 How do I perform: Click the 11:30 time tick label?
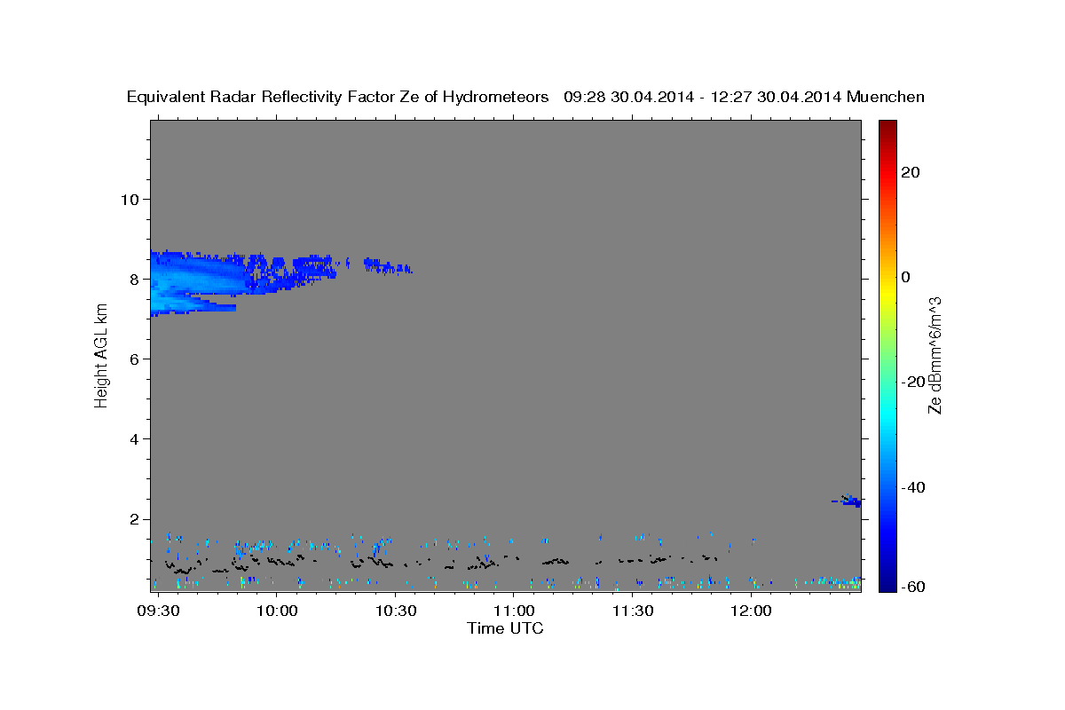633,611
